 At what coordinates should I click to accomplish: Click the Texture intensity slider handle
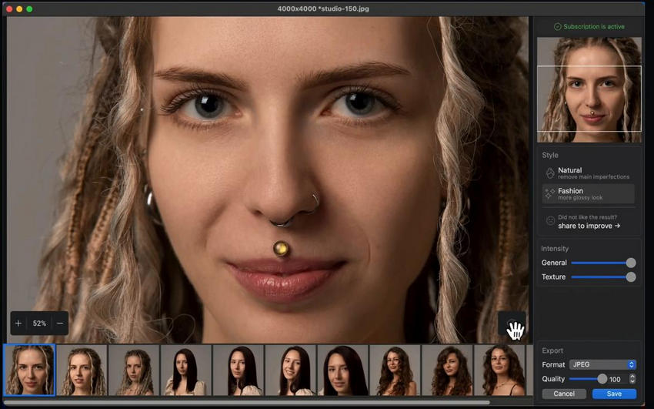coord(631,277)
